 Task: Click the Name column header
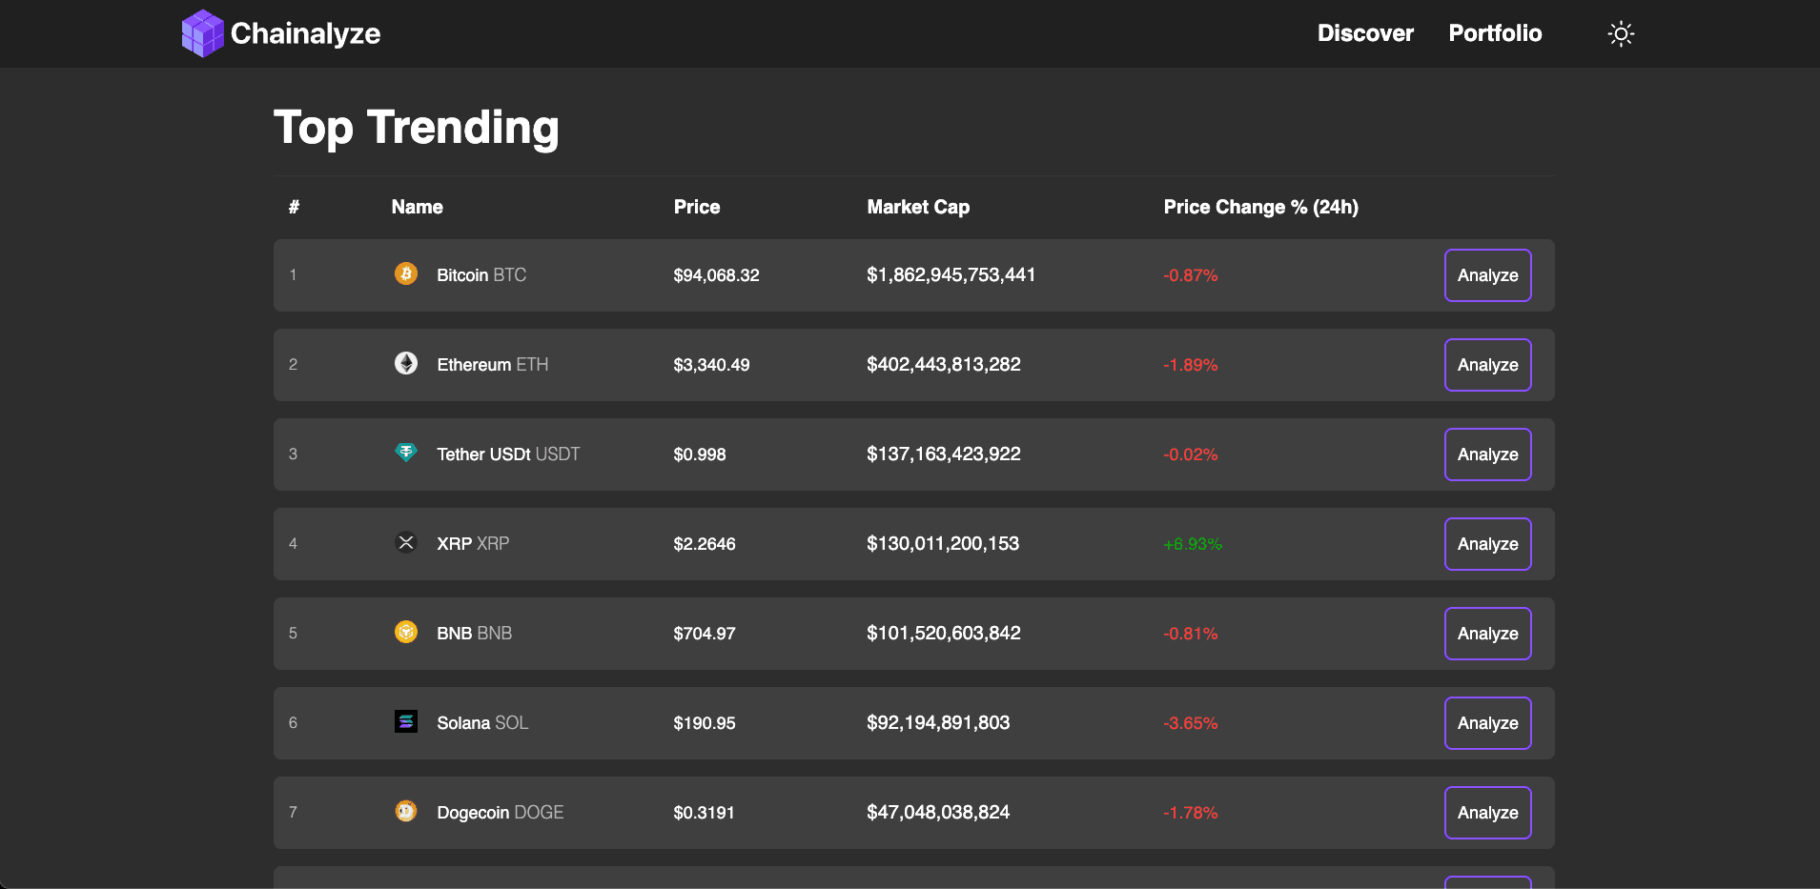tap(417, 207)
